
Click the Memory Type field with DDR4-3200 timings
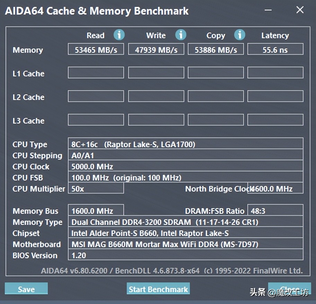(x=186, y=222)
